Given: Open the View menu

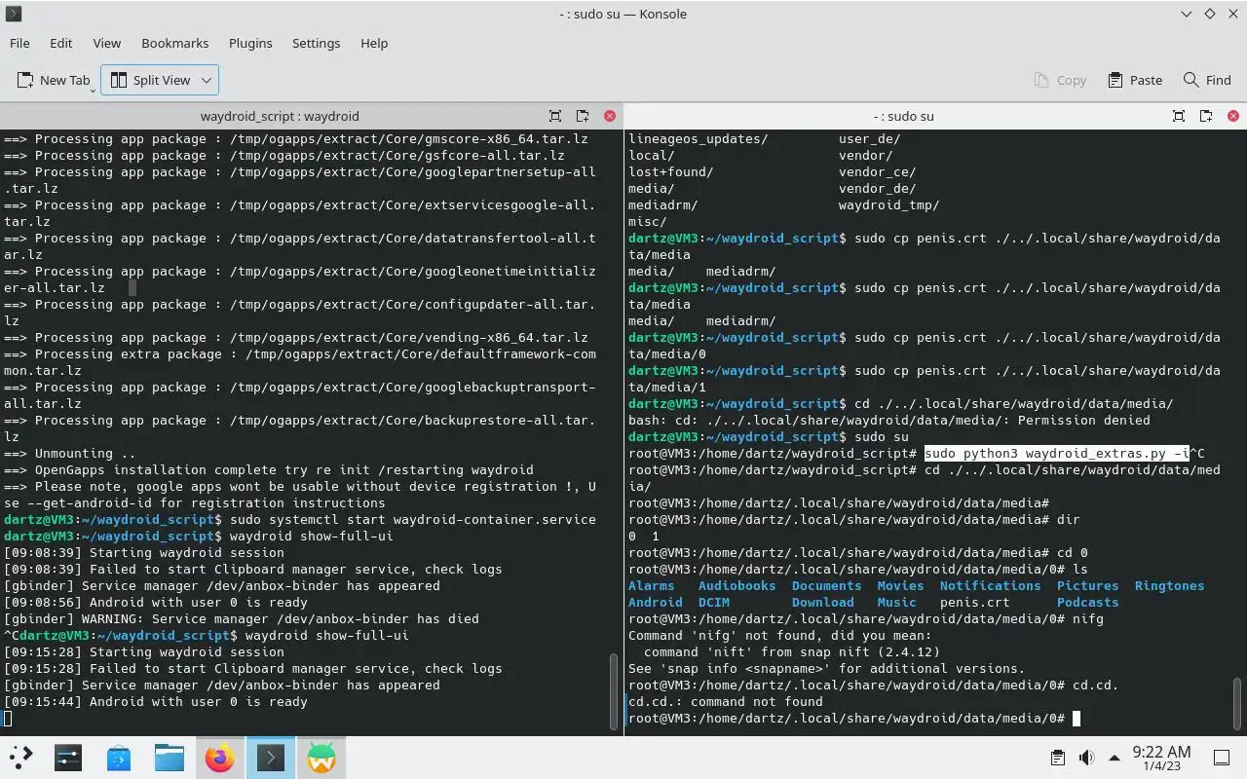Looking at the screenshot, I should (x=106, y=43).
